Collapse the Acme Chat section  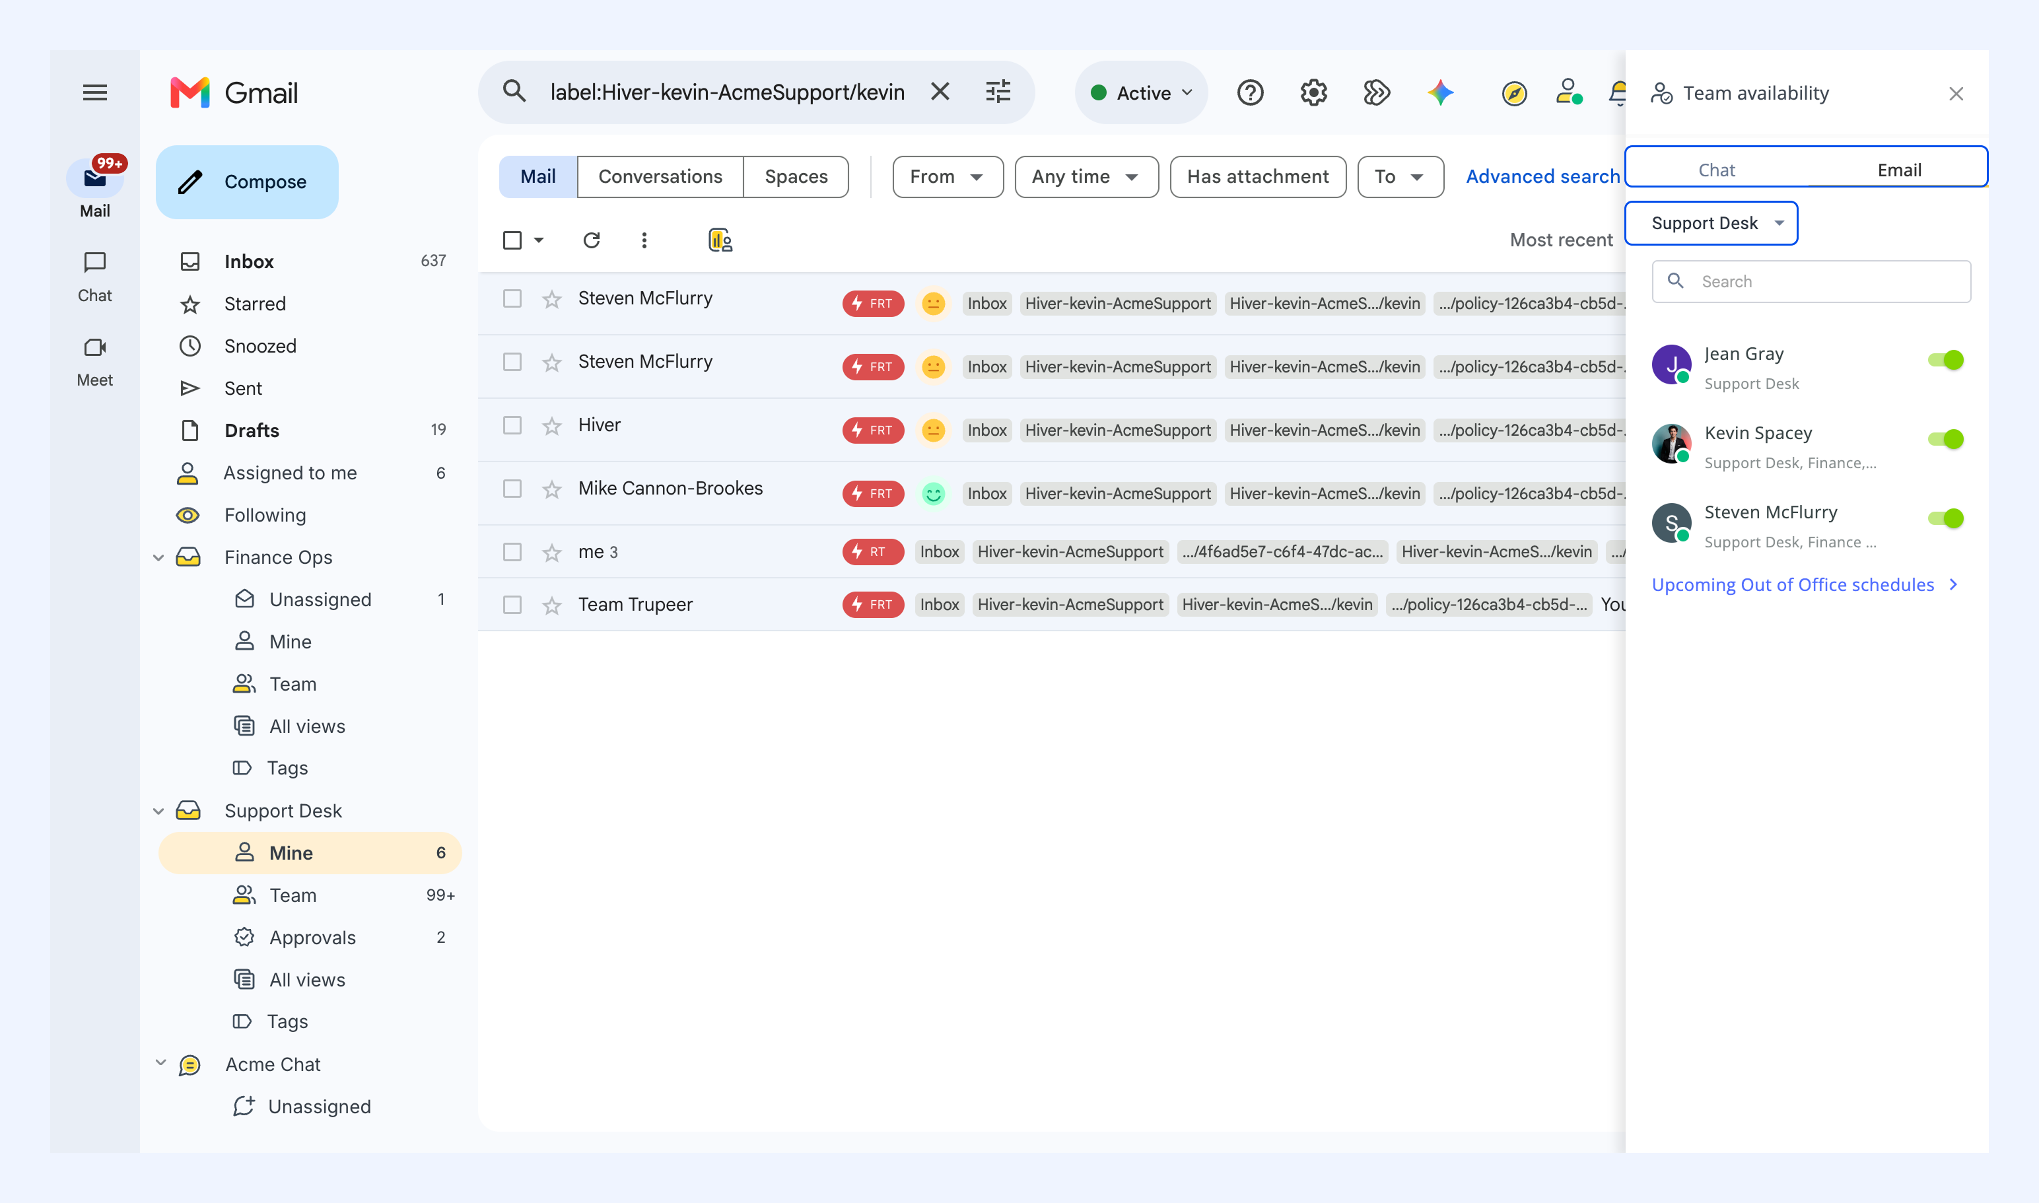tap(160, 1063)
